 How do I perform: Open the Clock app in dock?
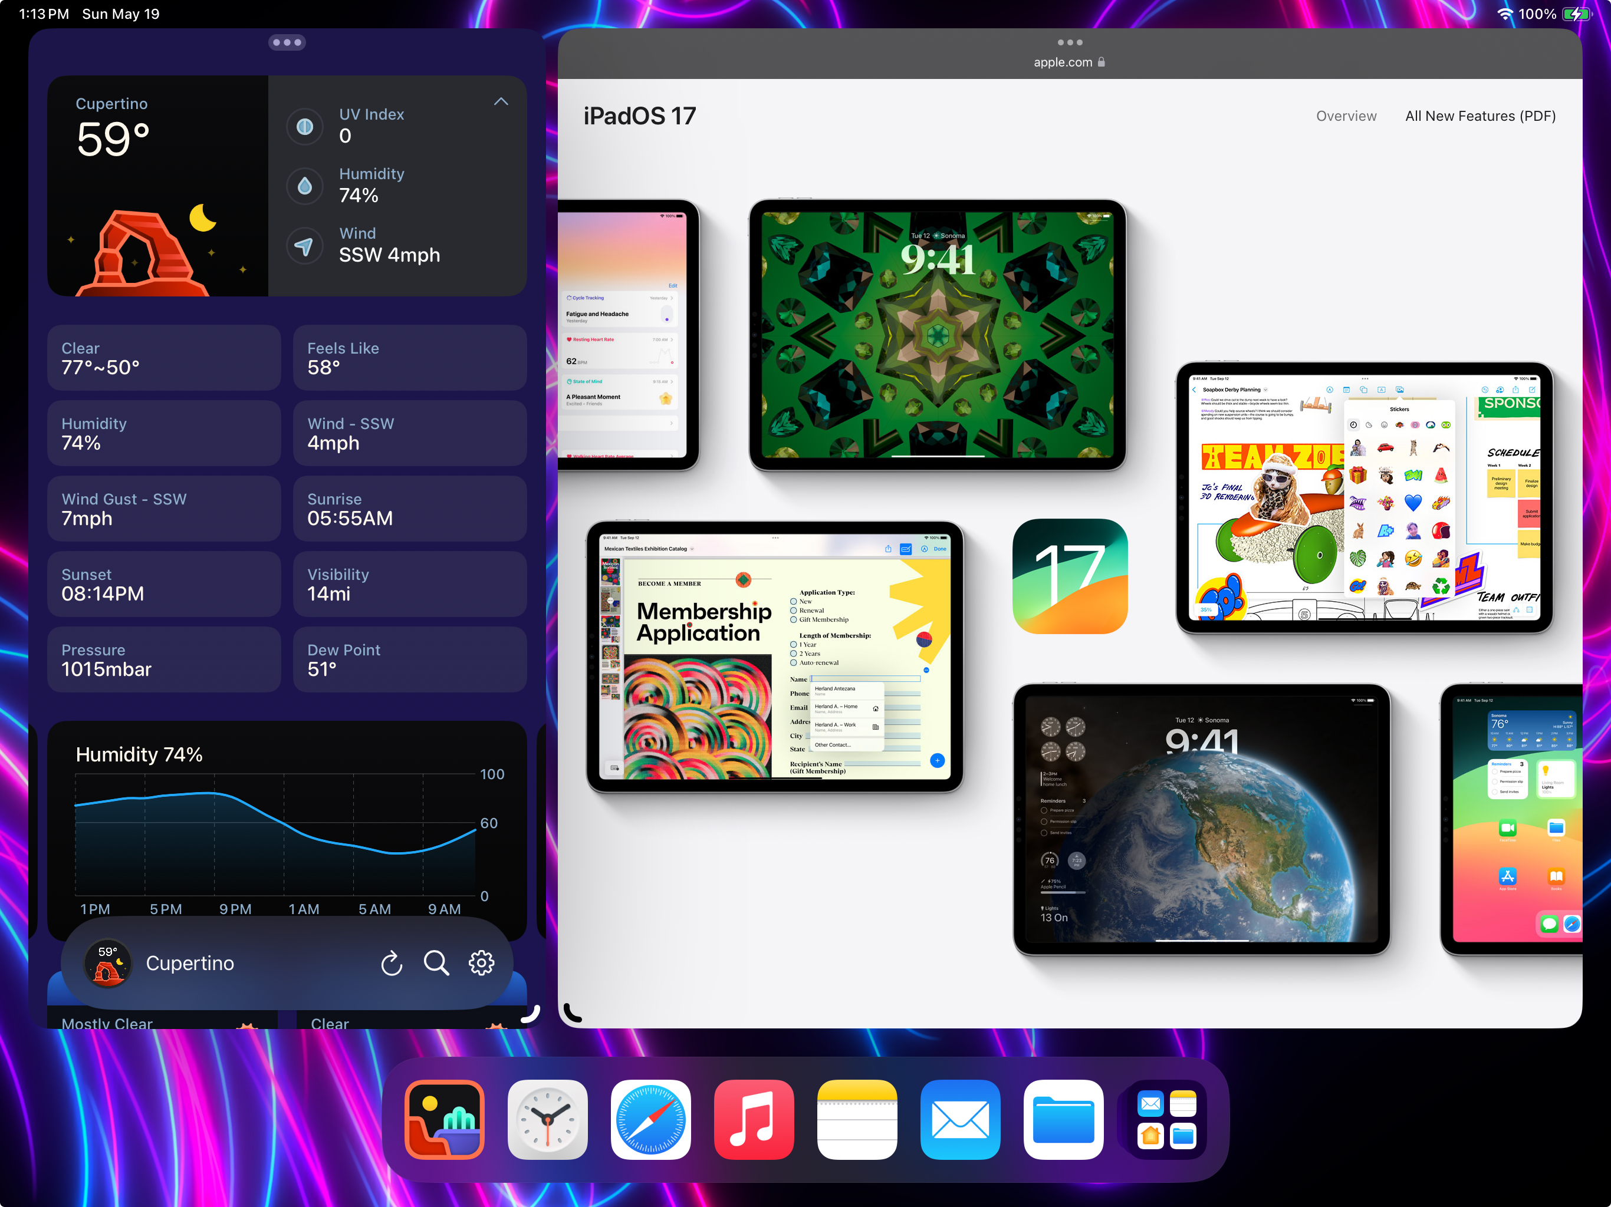coord(547,1120)
